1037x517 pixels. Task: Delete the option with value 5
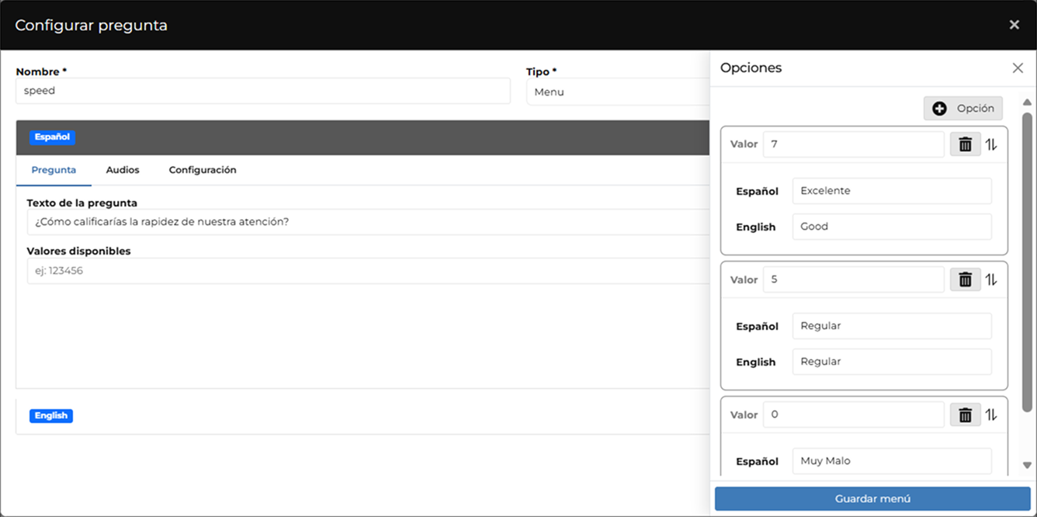click(965, 279)
